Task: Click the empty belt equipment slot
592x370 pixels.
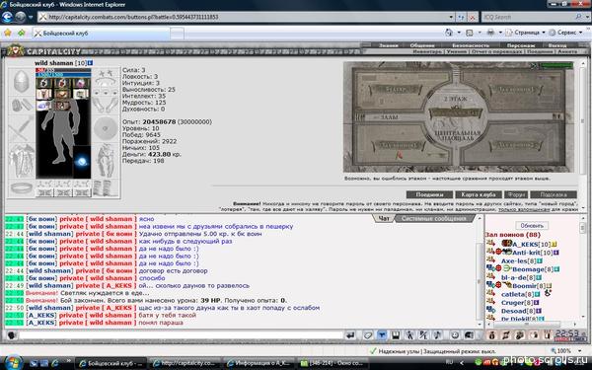Action: tap(21, 187)
